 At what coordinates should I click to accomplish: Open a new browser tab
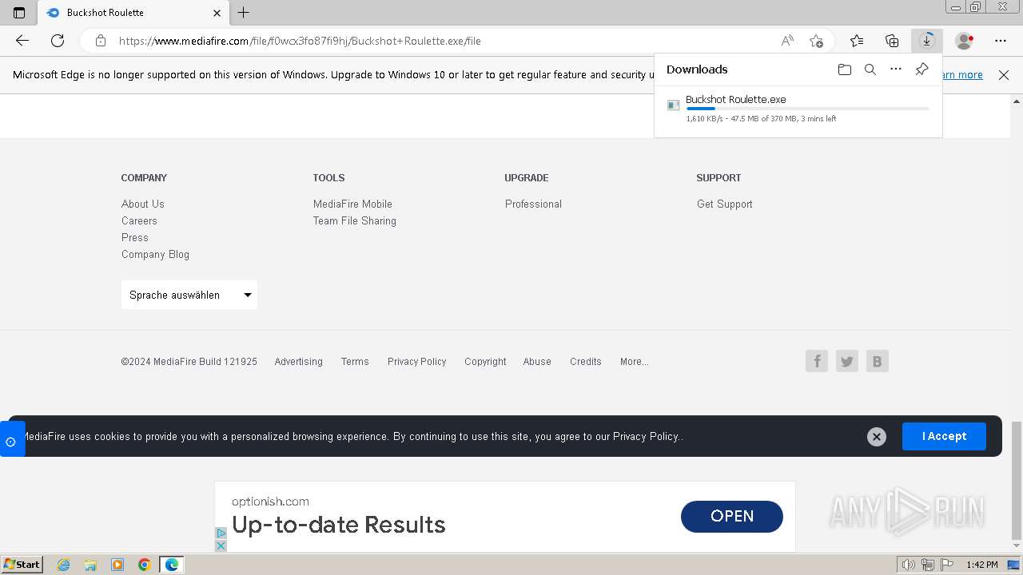(244, 13)
